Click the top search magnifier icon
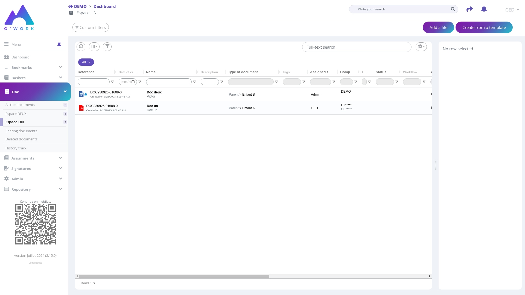Viewport: 525px width, 295px height. point(453,9)
